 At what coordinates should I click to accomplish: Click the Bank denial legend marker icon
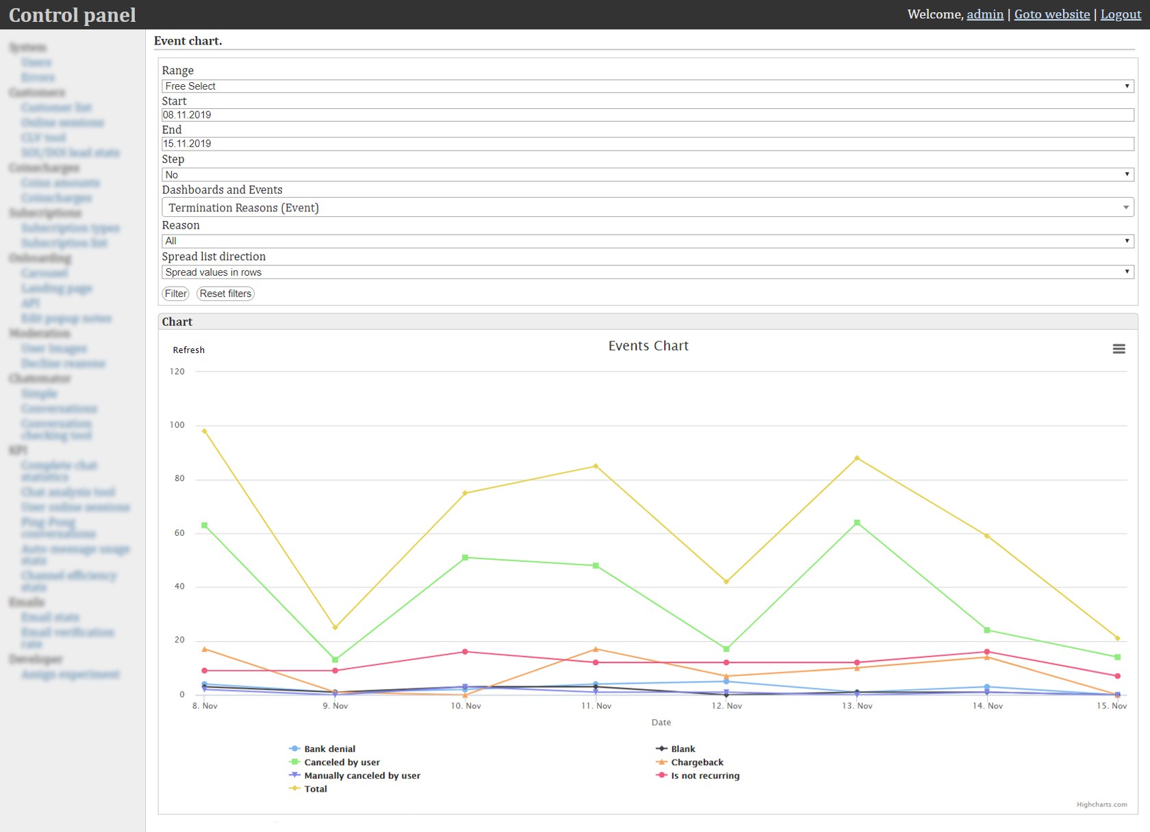point(294,749)
